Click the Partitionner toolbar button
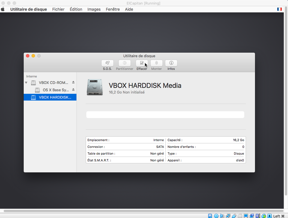 [124, 63]
